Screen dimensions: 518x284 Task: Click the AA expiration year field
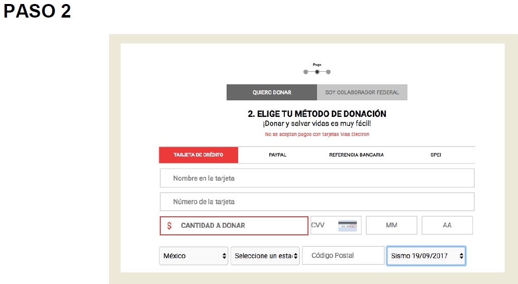pyautogui.click(x=447, y=225)
